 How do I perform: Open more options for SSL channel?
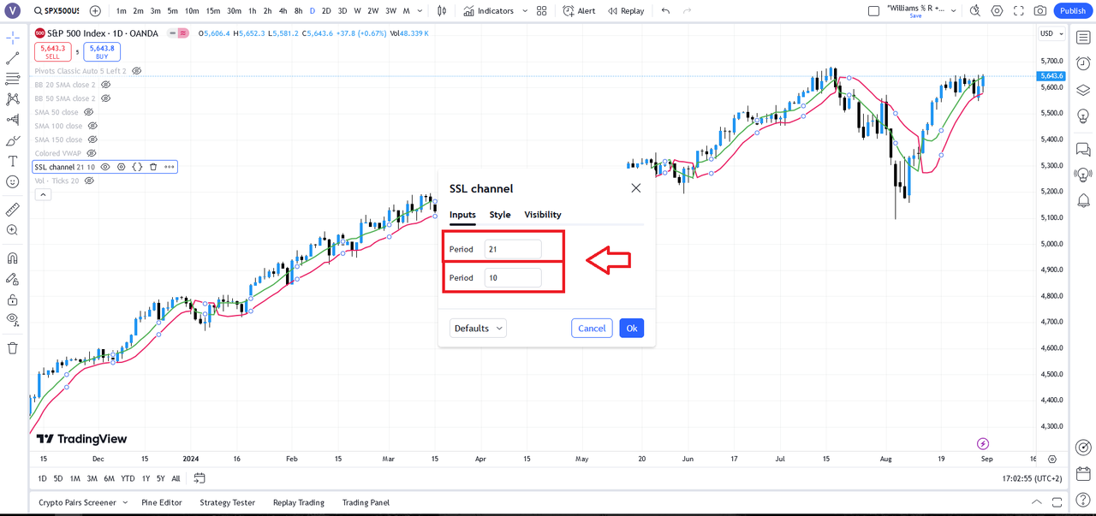point(170,167)
